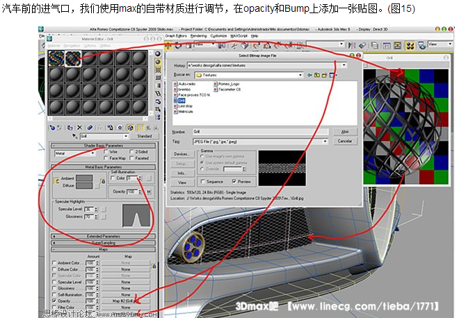Viewport: 459px width, 318px height.
Task: Open the Rendering menu
Action: click(x=198, y=36)
